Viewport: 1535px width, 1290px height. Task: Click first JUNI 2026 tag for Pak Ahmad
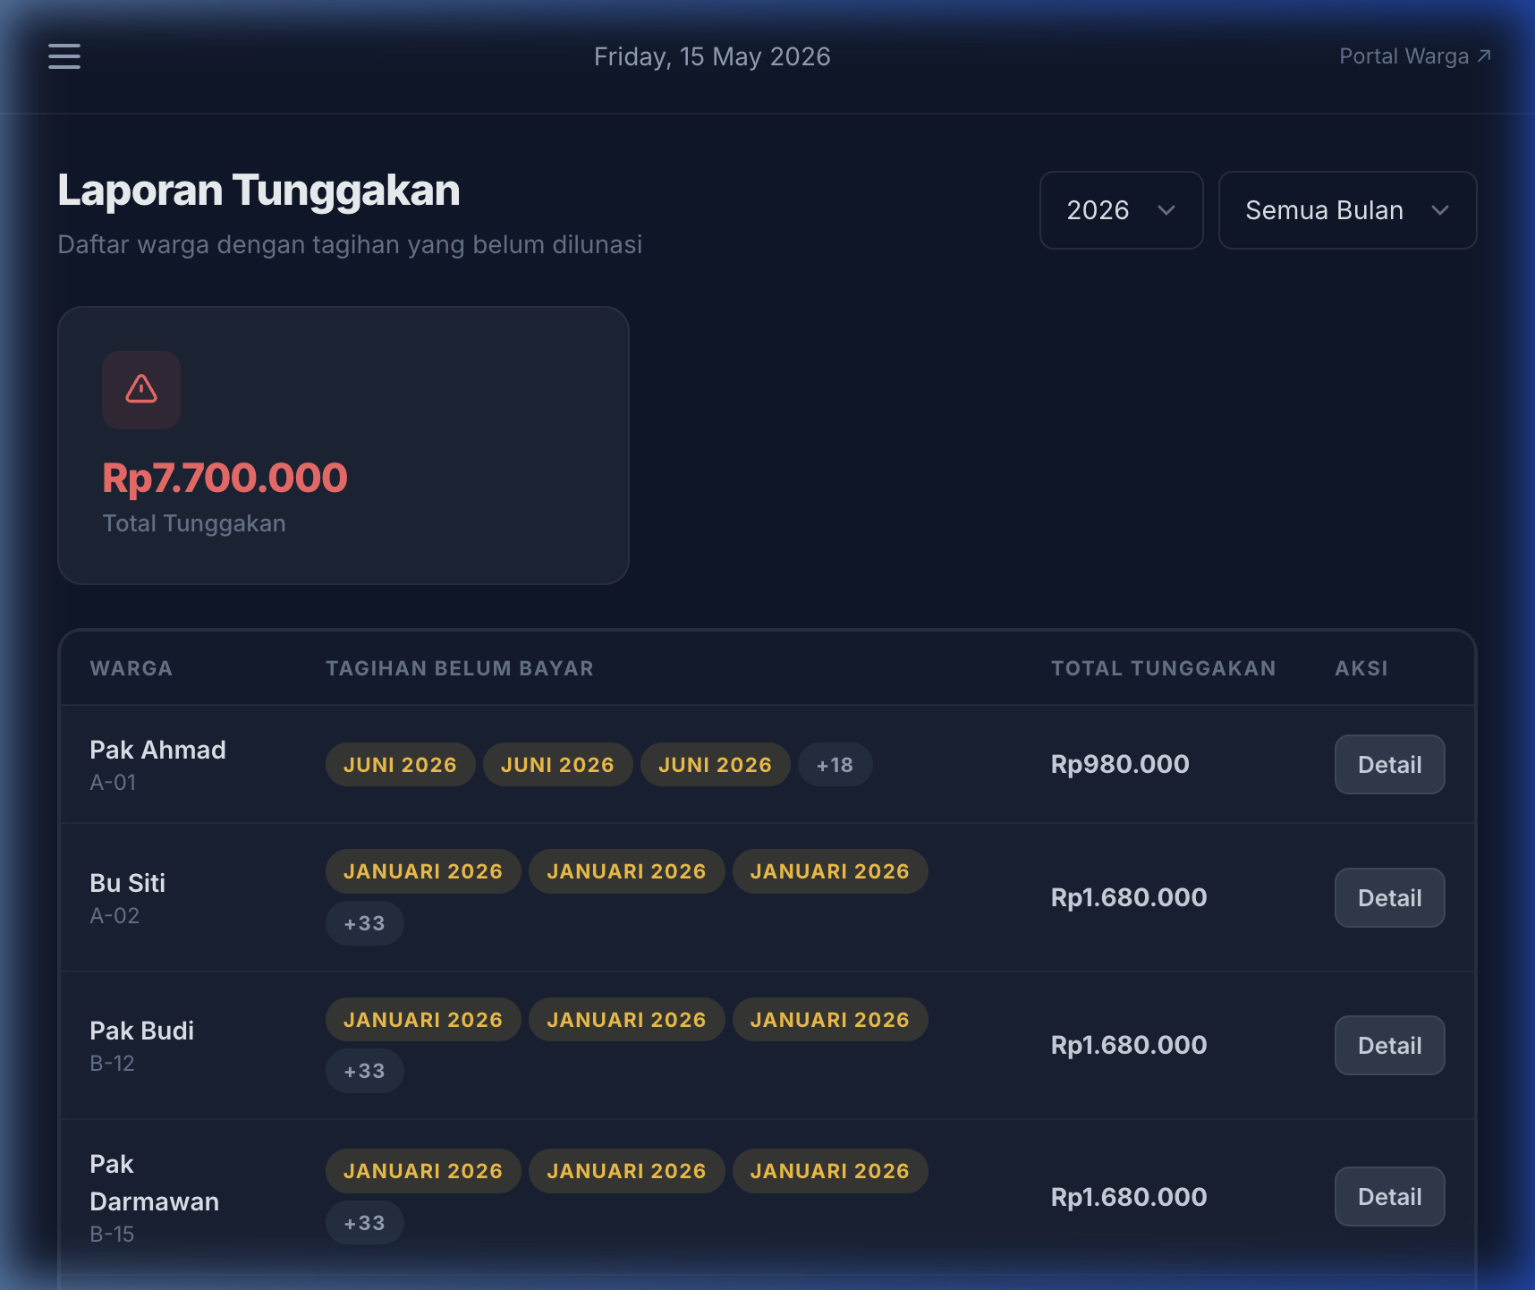click(x=400, y=765)
